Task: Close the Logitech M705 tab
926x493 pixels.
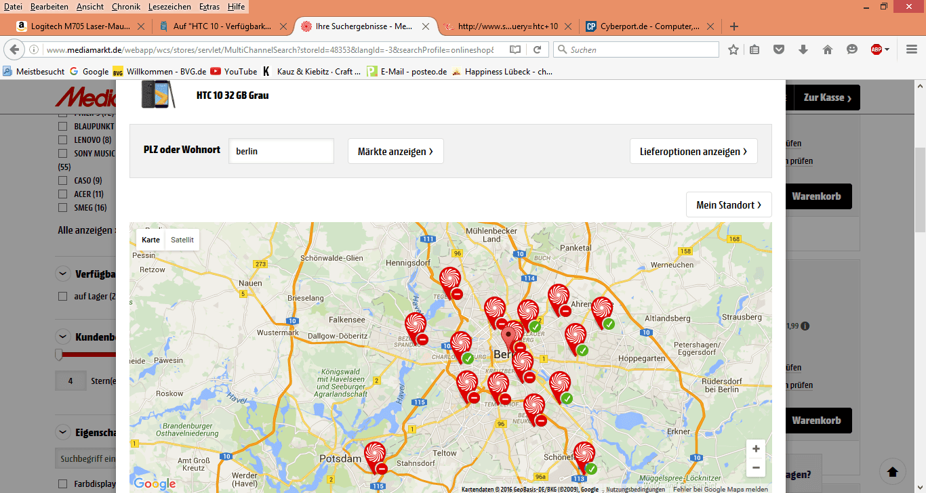Action: [141, 26]
